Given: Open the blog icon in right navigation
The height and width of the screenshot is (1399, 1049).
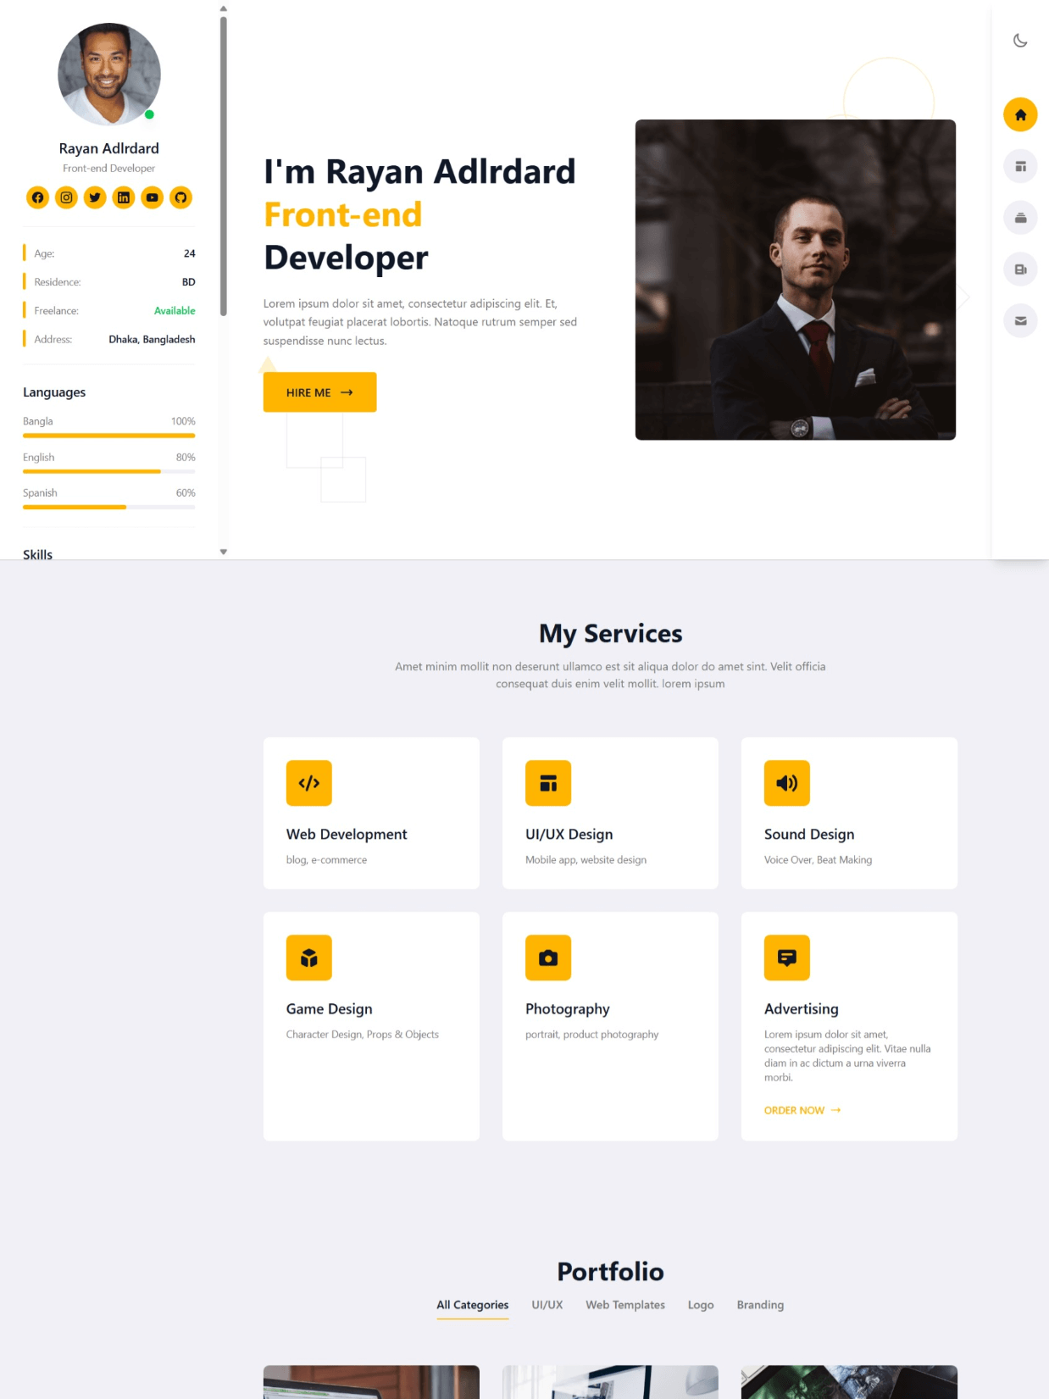Looking at the screenshot, I should (x=1020, y=269).
